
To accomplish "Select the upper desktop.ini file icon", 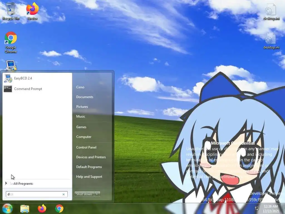I will (271, 11).
